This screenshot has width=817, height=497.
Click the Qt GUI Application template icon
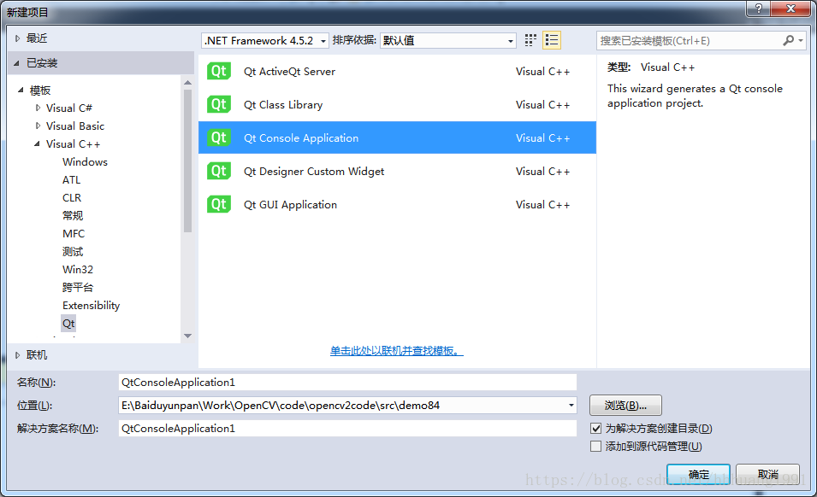[x=219, y=204]
